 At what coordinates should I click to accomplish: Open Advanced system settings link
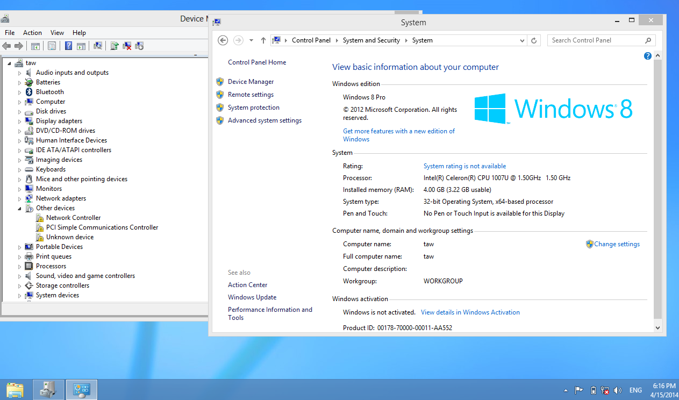tap(265, 120)
